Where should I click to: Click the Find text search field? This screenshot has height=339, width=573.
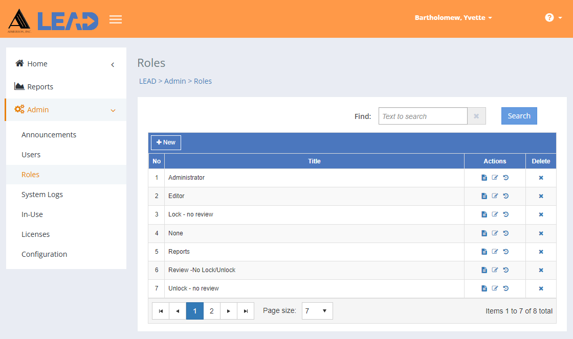click(423, 116)
